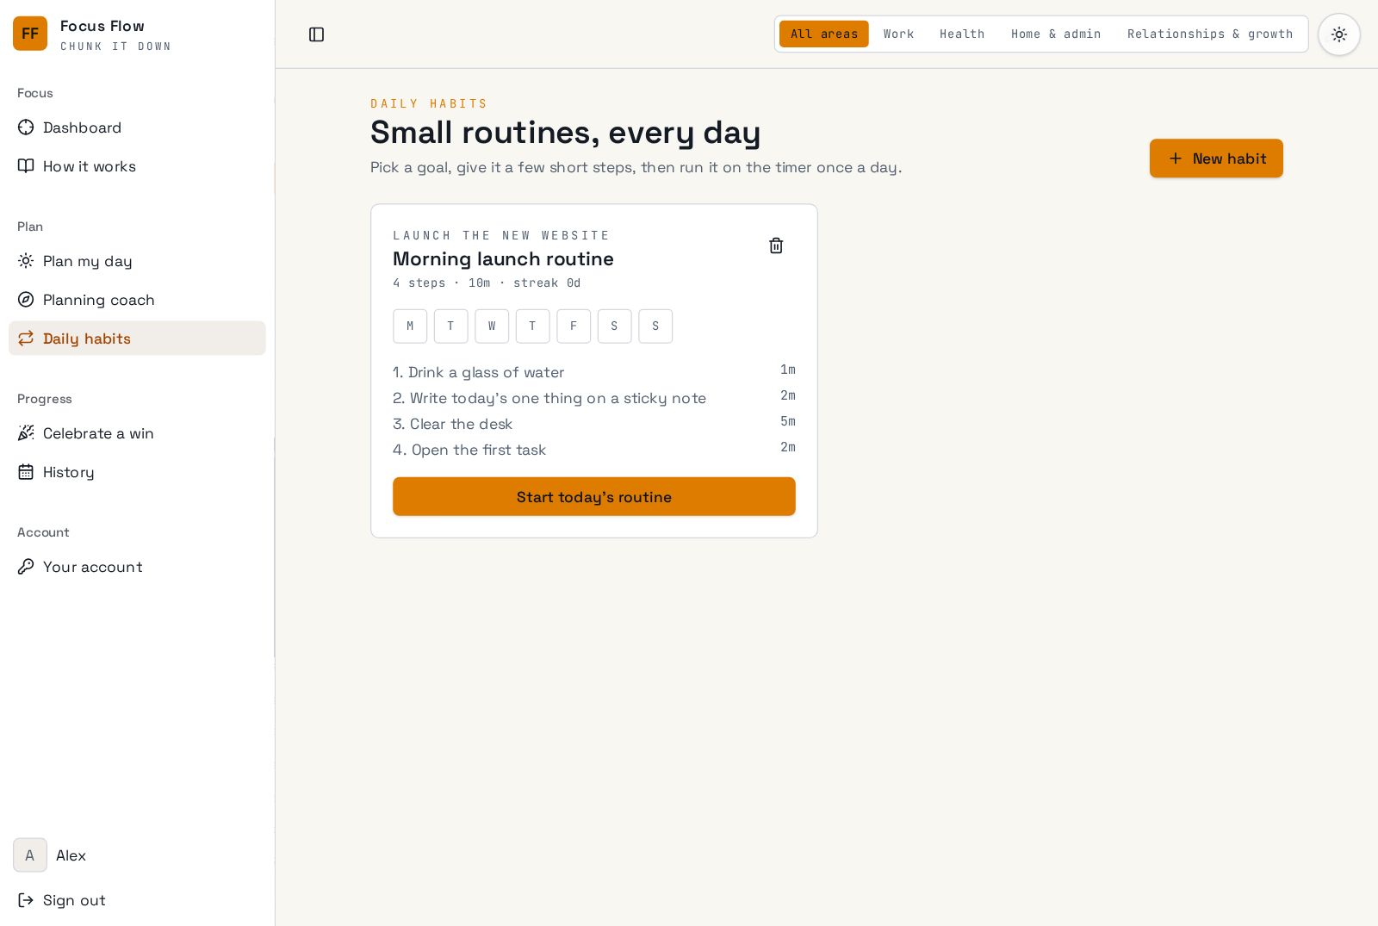Switch to the Health area tab
Viewport: 1378px width, 926px height.
click(962, 34)
